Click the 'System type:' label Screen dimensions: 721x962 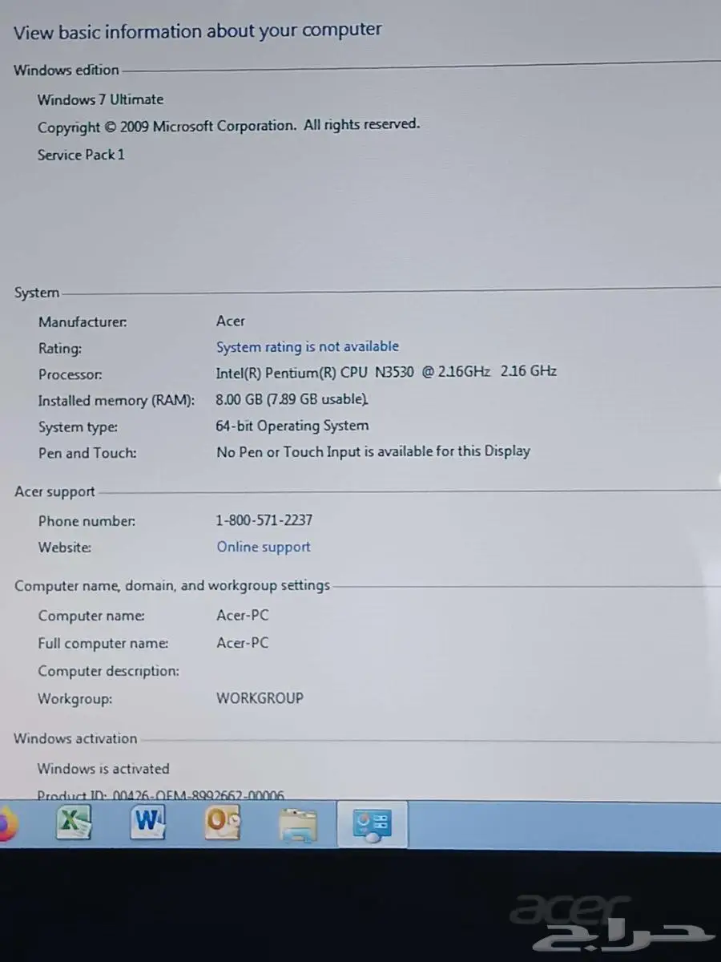[x=79, y=427]
